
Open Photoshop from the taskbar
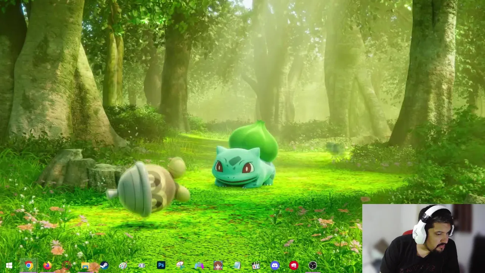(x=161, y=265)
